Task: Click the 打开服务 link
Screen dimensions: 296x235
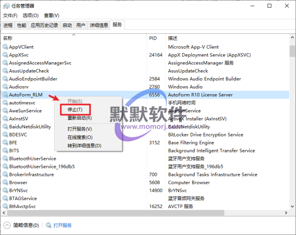Action: pyautogui.click(x=63, y=225)
